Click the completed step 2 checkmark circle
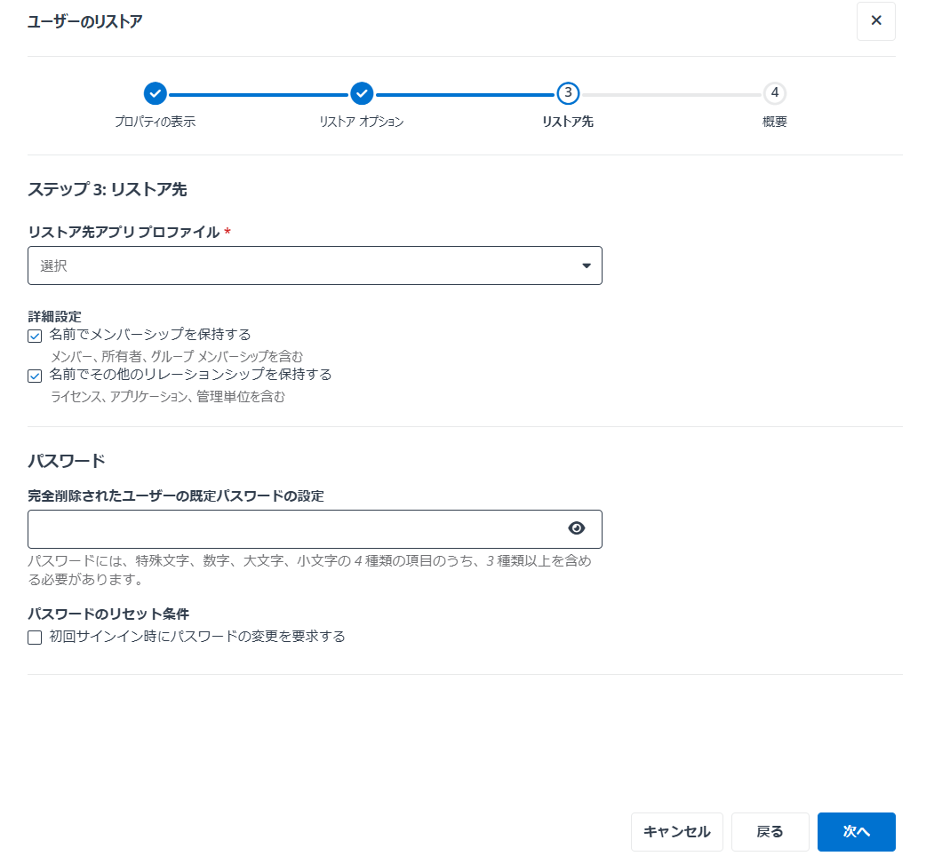The image size is (926, 856). pos(362,93)
